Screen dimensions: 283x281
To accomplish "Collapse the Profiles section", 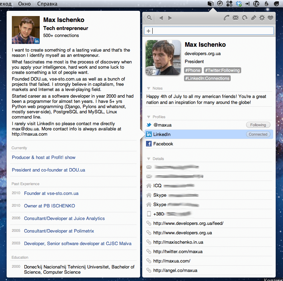I will pyautogui.click(x=148, y=117).
